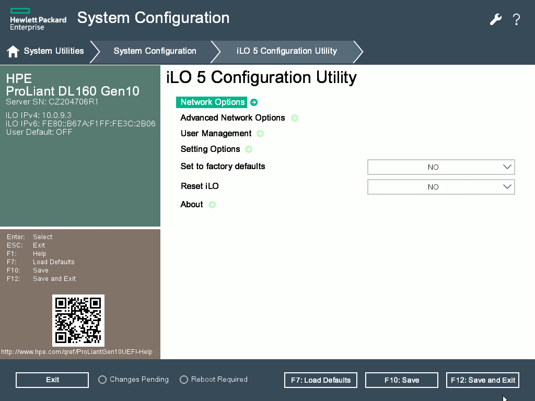
Task: Click User Default: OFF text
Action: click(x=39, y=132)
